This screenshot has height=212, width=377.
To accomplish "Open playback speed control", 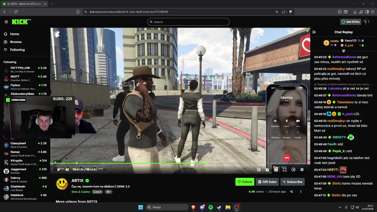I will click(293, 170).
